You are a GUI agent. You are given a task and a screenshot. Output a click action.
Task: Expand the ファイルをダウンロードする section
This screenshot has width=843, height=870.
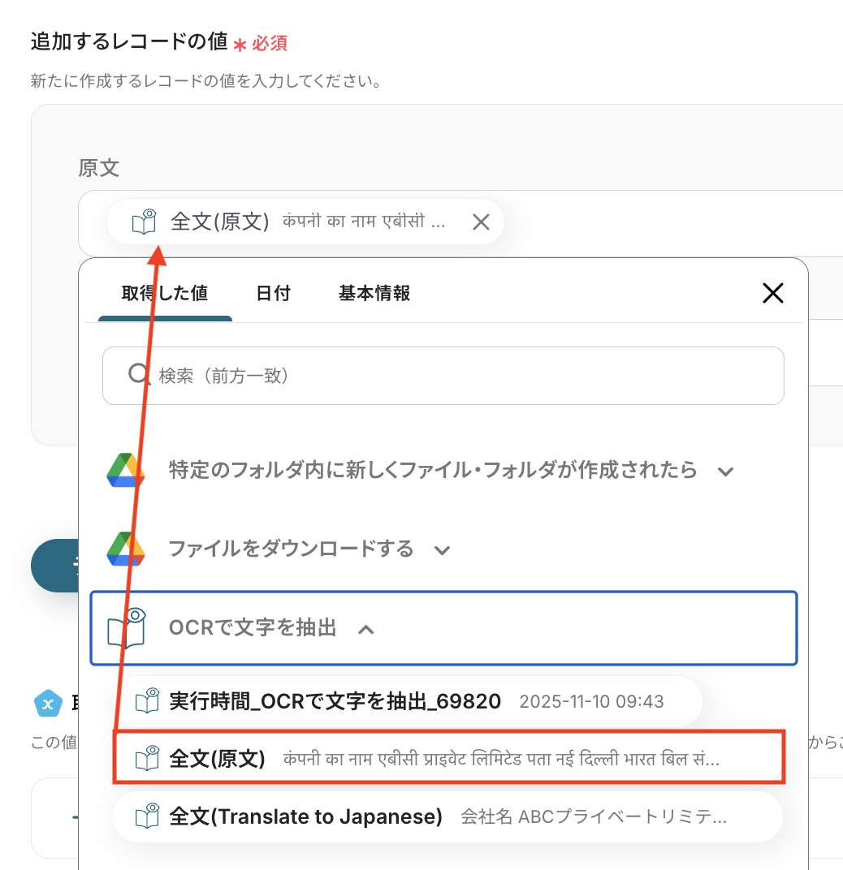click(442, 550)
